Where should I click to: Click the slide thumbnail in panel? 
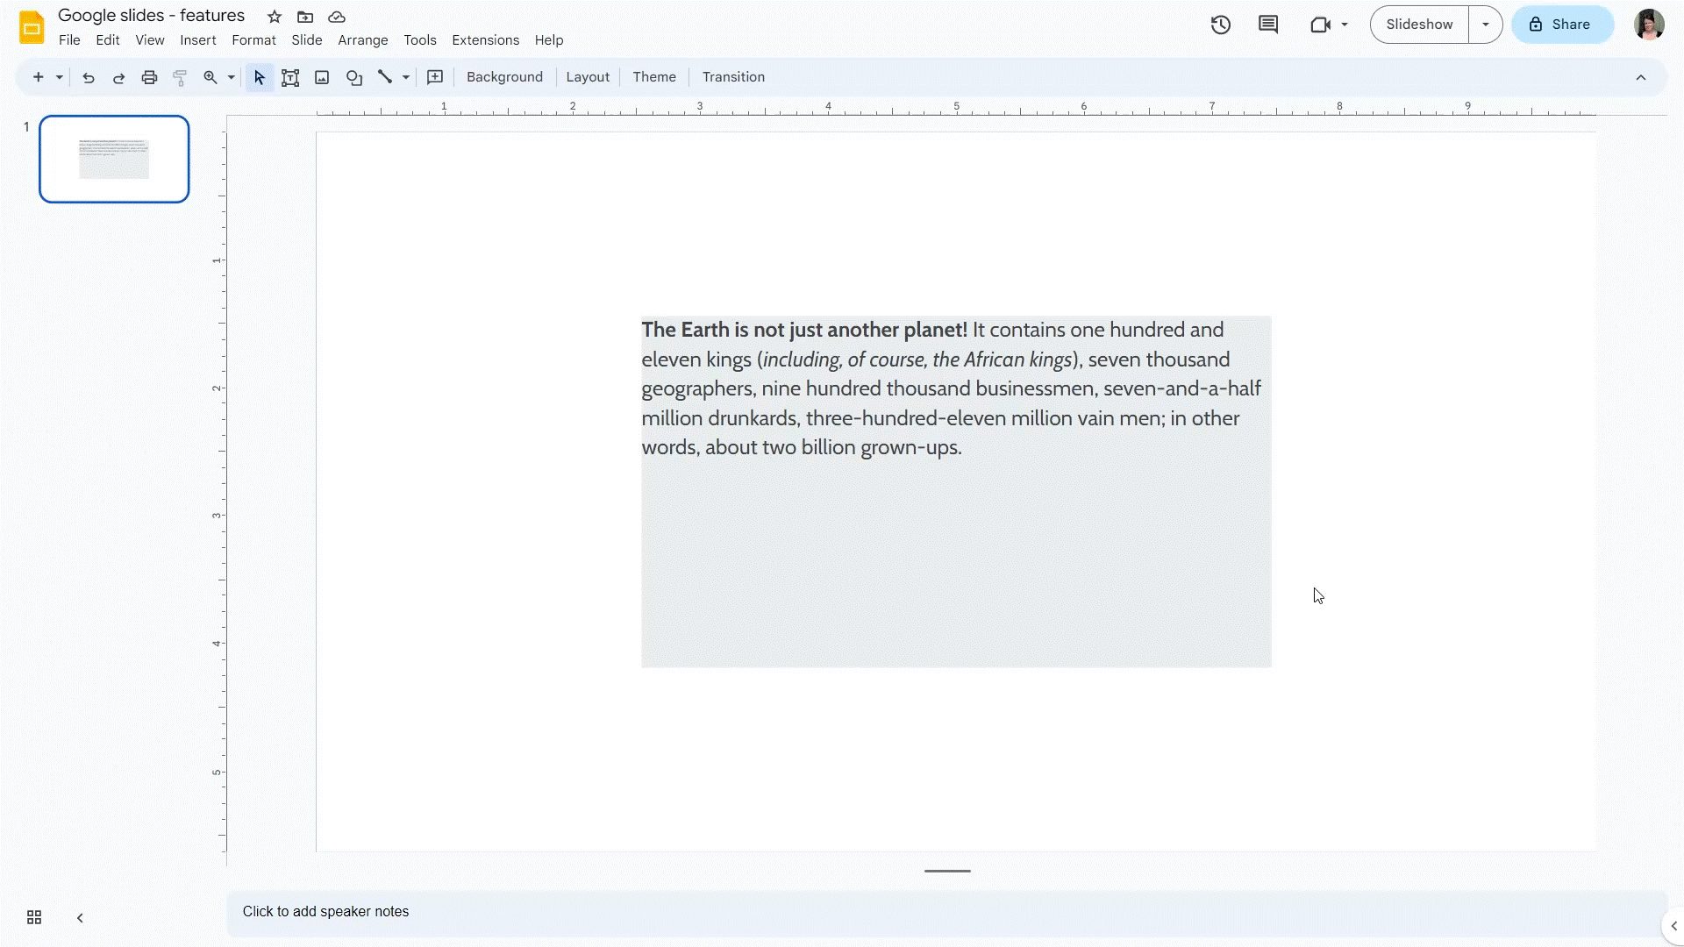pos(113,159)
